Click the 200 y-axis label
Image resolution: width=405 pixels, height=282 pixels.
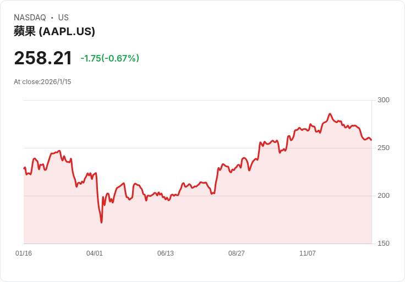pyautogui.click(x=383, y=196)
